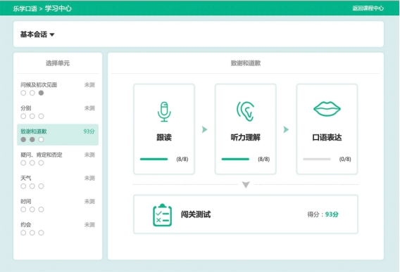The image size is (400, 272).
Task: Click the third circle under 分别
Action: (x=41, y=117)
